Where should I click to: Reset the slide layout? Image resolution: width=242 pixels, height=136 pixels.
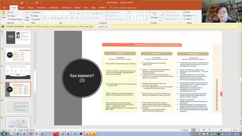(35, 16)
